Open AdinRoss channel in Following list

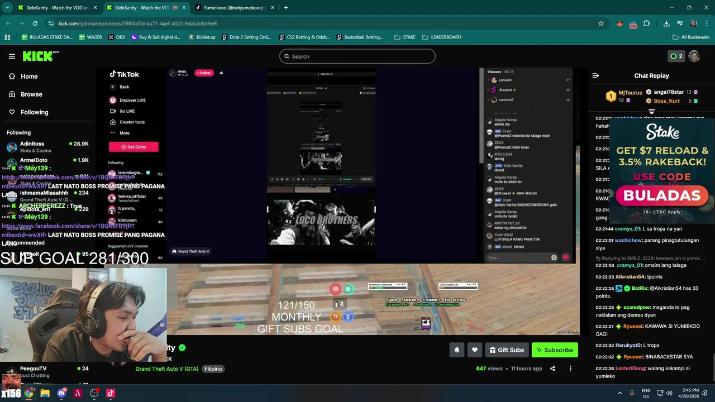pyautogui.click(x=47, y=147)
